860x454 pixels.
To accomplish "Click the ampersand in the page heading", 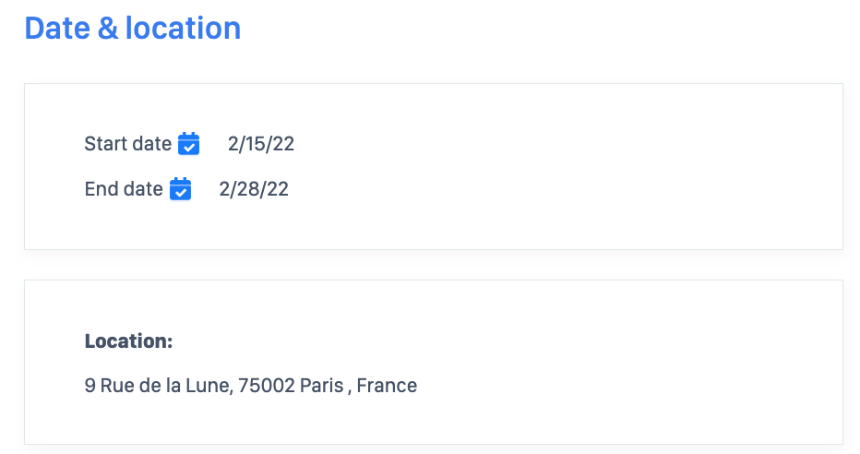I will click(108, 29).
